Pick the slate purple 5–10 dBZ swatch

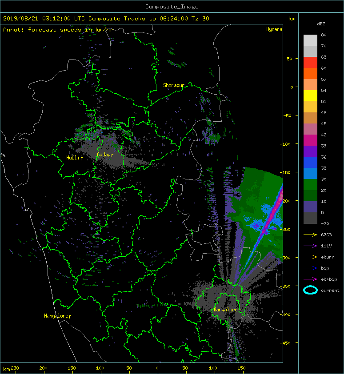[310, 207]
